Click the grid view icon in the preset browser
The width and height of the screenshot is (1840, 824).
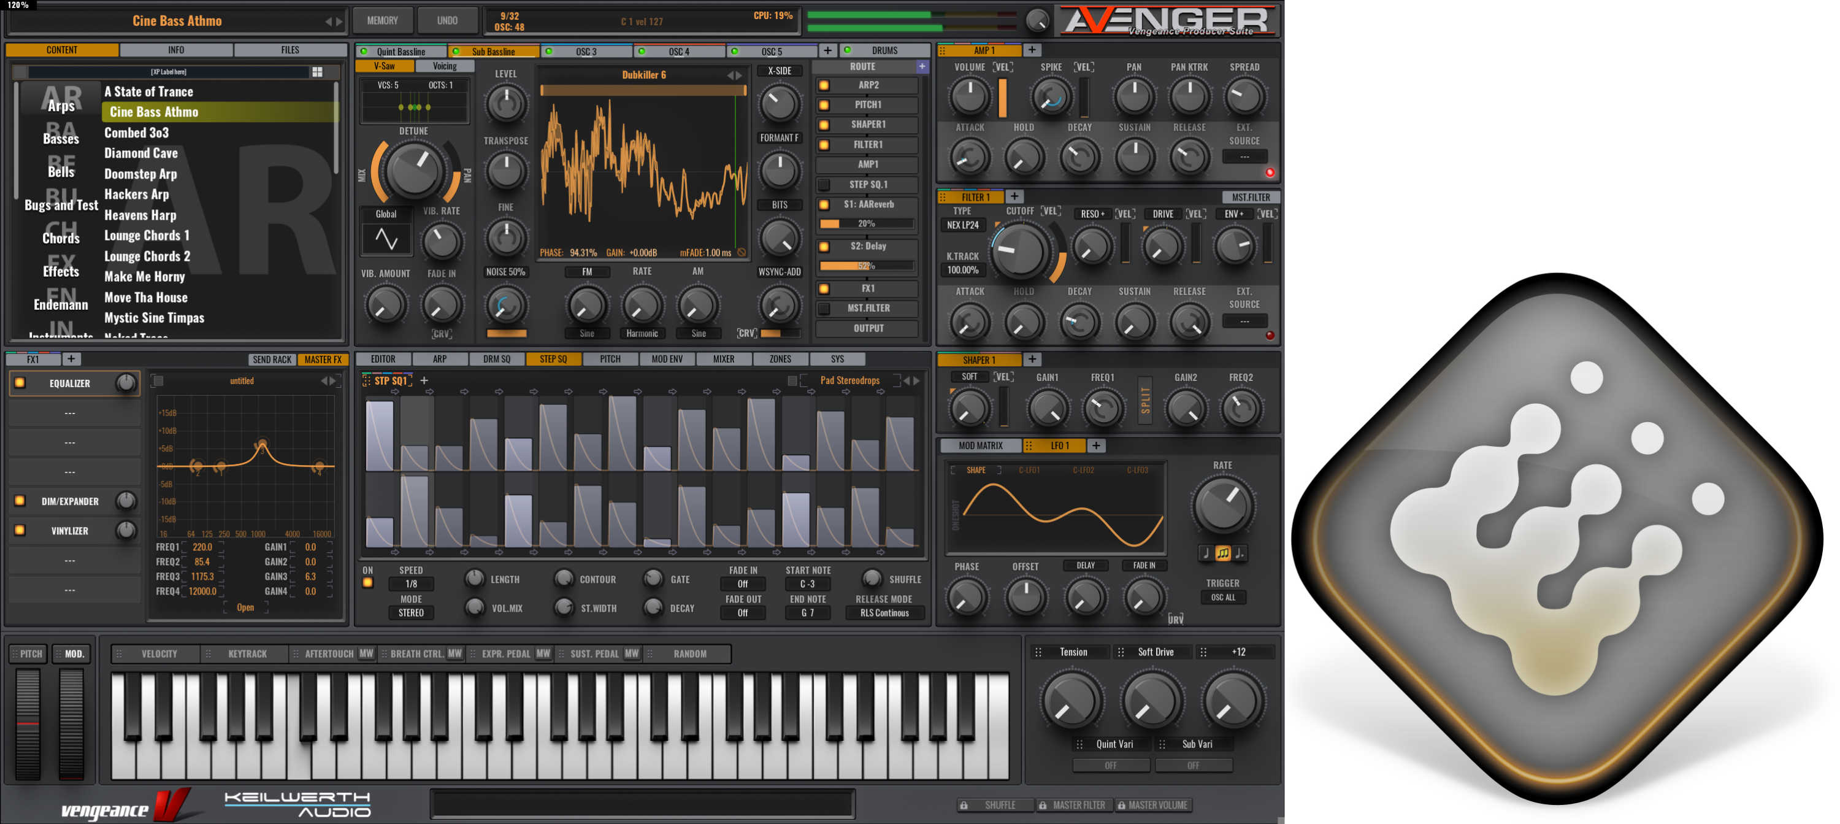point(316,72)
